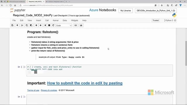187x105 pixels.
Task: Click the fishstore() code cell
Action: pyautogui.click(x=100, y=71)
